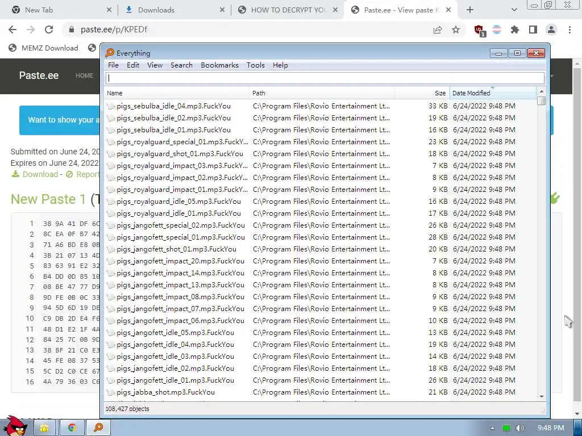Switch to HOW TO DECRYPT browser tab
582x436 pixels.
pos(286,10)
